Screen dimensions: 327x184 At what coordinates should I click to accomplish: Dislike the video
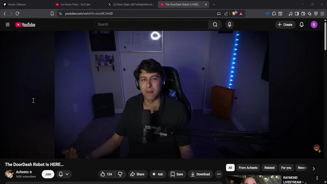tap(120, 174)
